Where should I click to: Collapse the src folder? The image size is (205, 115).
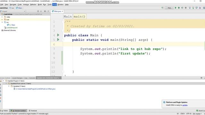[2, 22]
